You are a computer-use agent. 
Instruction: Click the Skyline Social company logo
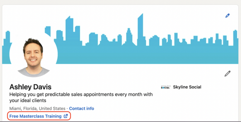(165, 87)
